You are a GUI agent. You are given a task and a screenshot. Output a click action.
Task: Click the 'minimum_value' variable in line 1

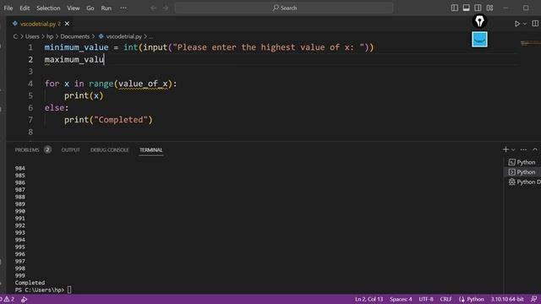76,47
